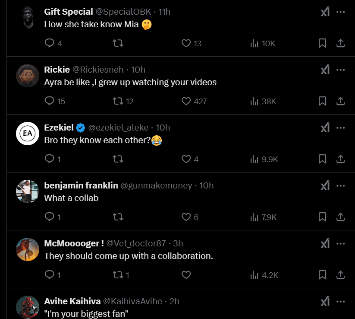
Task: Expand more menu on Avihe Kaihiva's tweet
Action: 340,301
